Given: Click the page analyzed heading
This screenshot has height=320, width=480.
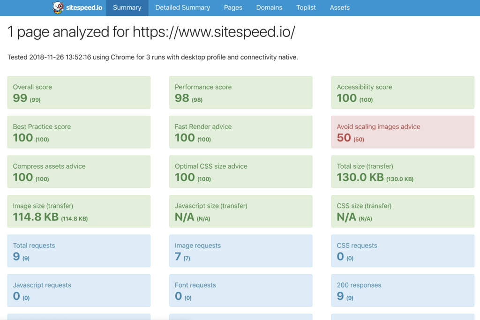Looking at the screenshot, I should (x=151, y=32).
